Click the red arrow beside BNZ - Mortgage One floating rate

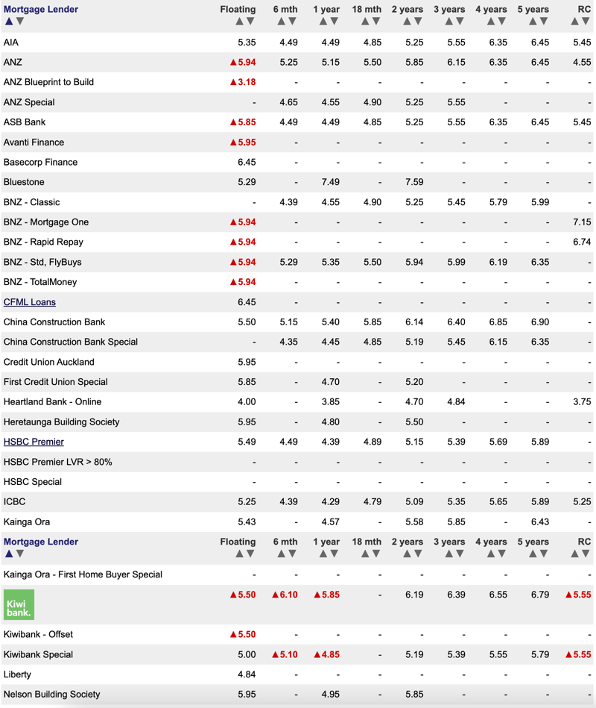click(233, 222)
